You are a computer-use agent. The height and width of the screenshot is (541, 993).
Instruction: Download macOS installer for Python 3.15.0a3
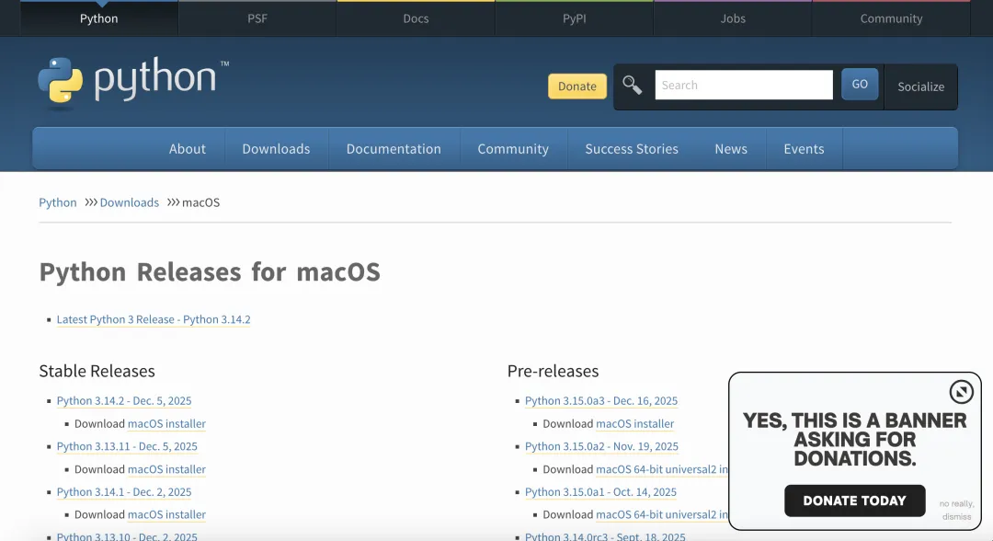pos(635,424)
